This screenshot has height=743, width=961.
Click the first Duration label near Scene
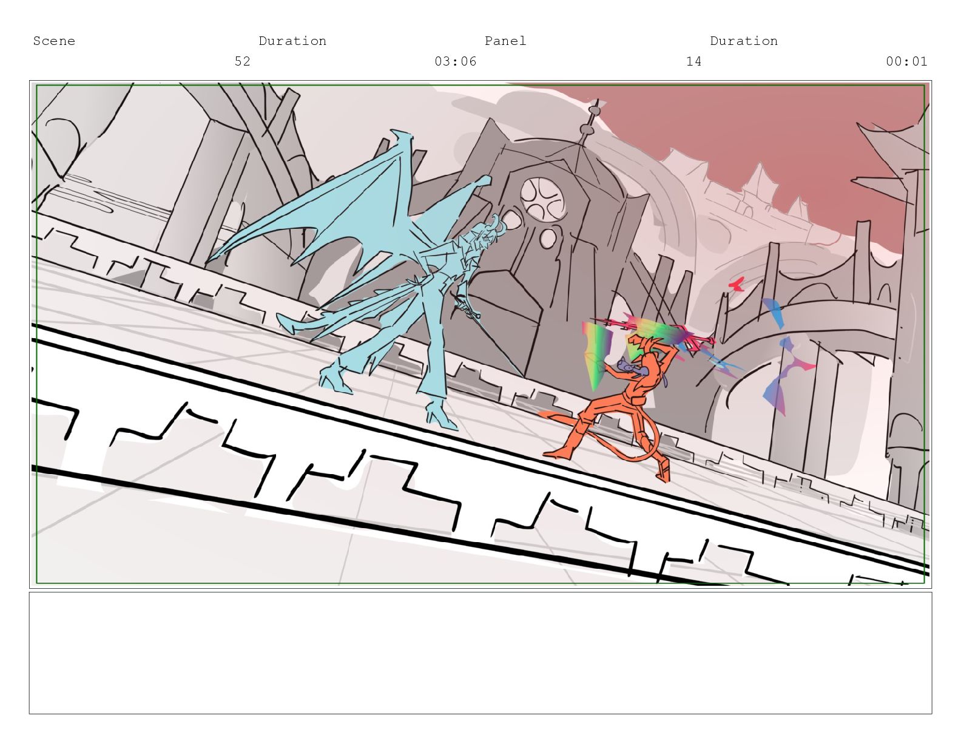292,41
